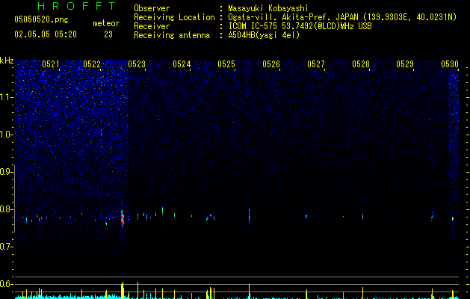Click the A504HB(yagi 4el) antenna text
The image size is (470, 299).
point(264,35)
